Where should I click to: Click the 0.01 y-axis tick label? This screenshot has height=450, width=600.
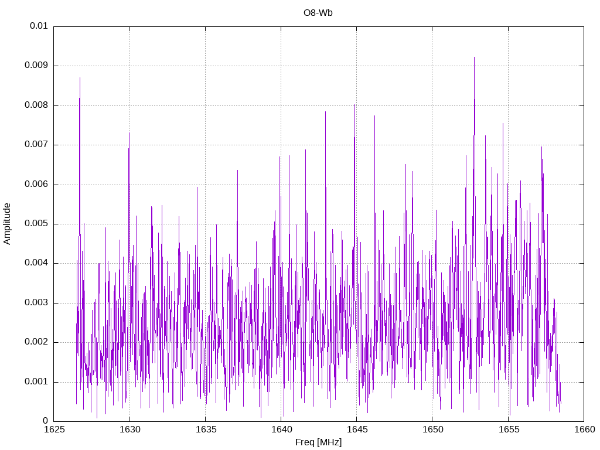point(39,26)
